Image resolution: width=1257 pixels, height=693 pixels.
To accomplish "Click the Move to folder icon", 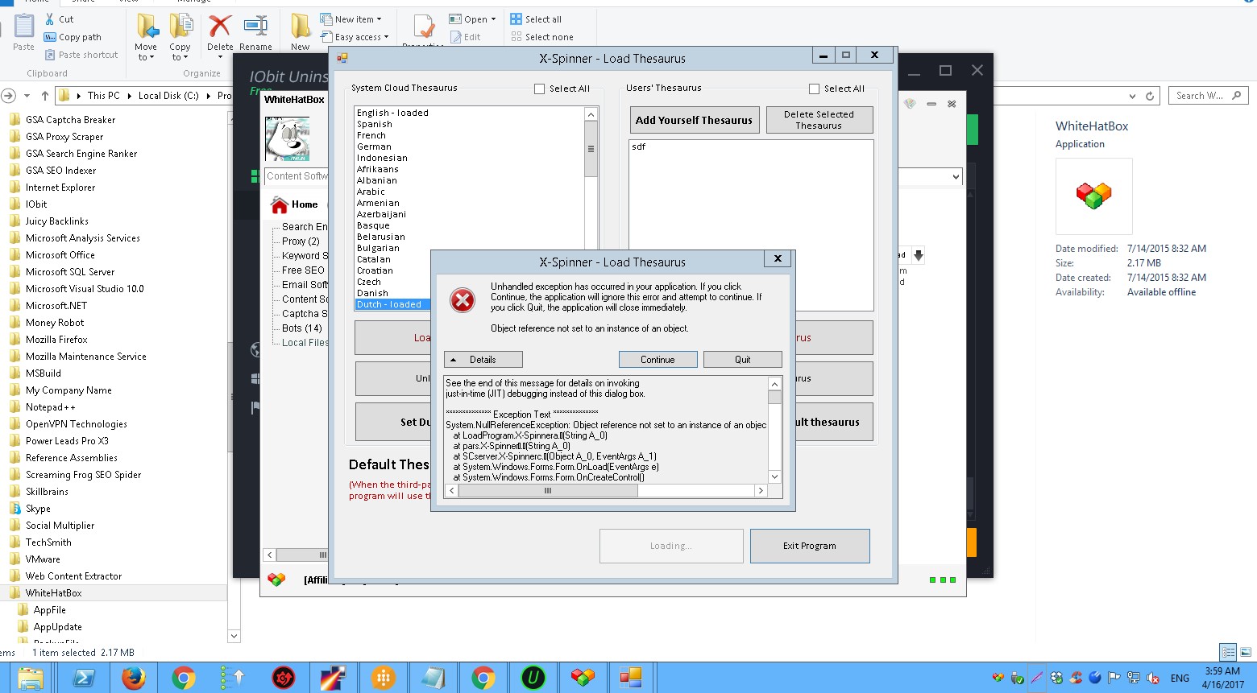I will point(147,28).
